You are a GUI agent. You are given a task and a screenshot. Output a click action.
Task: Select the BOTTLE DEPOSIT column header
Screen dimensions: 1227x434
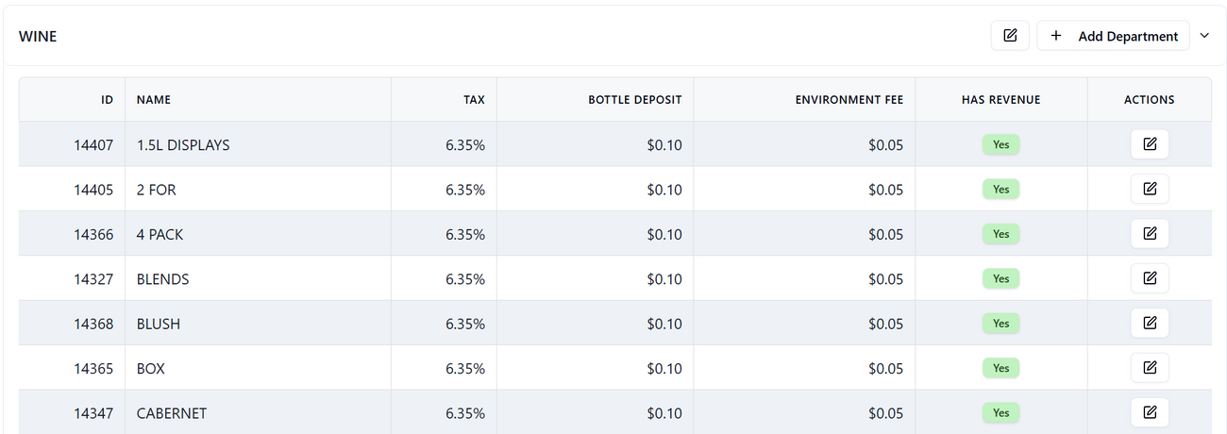pos(634,99)
